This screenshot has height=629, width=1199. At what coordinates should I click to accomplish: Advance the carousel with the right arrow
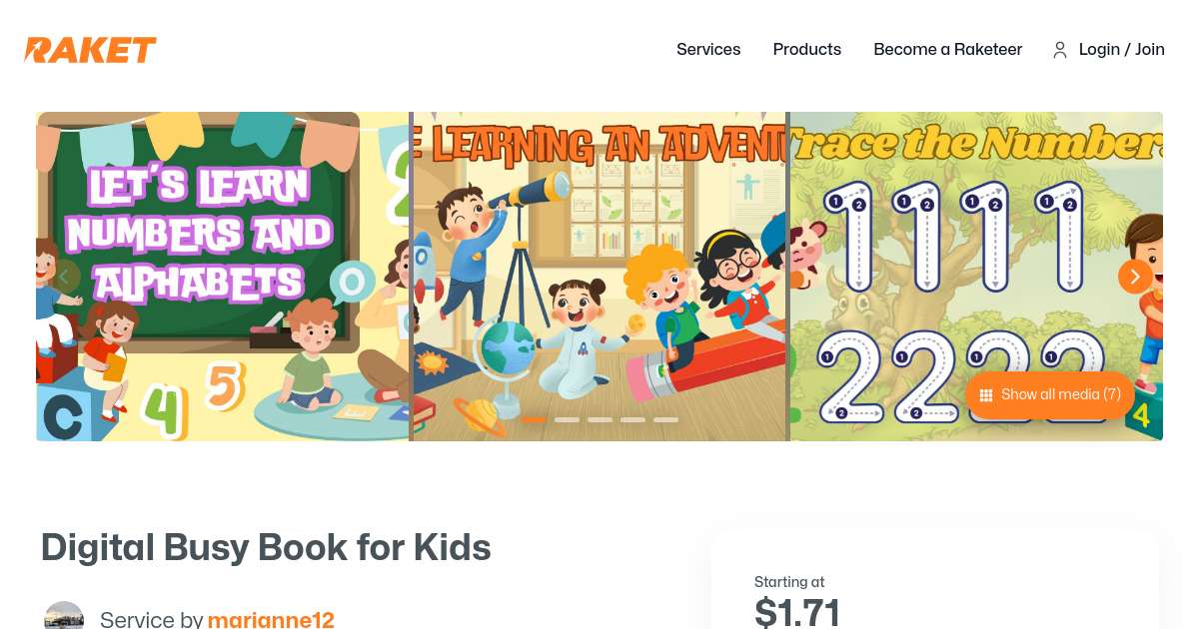pyautogui.click(x=1135, y=277)
